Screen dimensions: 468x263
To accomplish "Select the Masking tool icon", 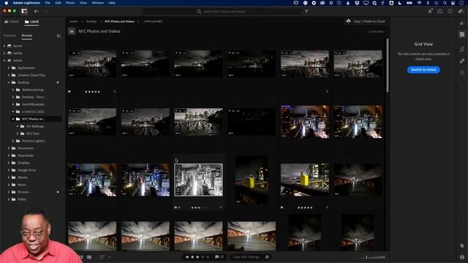I will pos(462,72).
